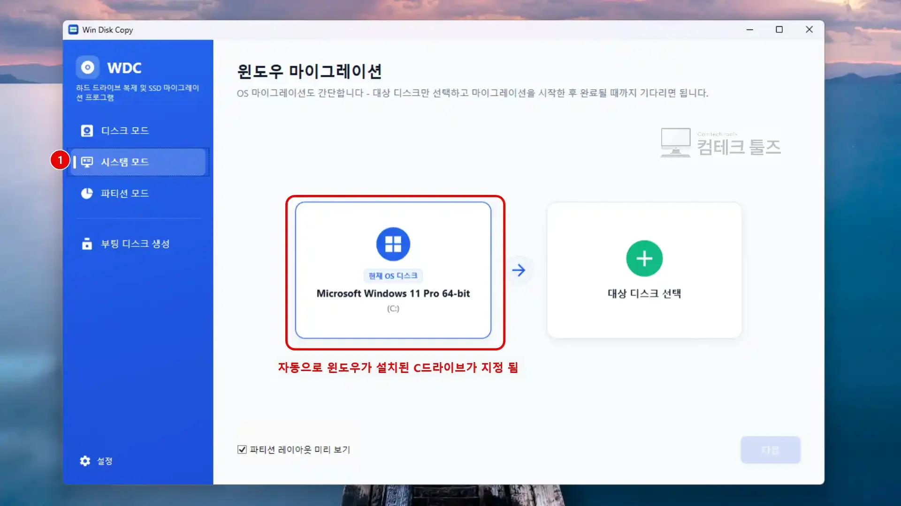Select 시스템 모드 in the sidebar
The width and height of the screenshot is (901, 506).
point(138,162)
